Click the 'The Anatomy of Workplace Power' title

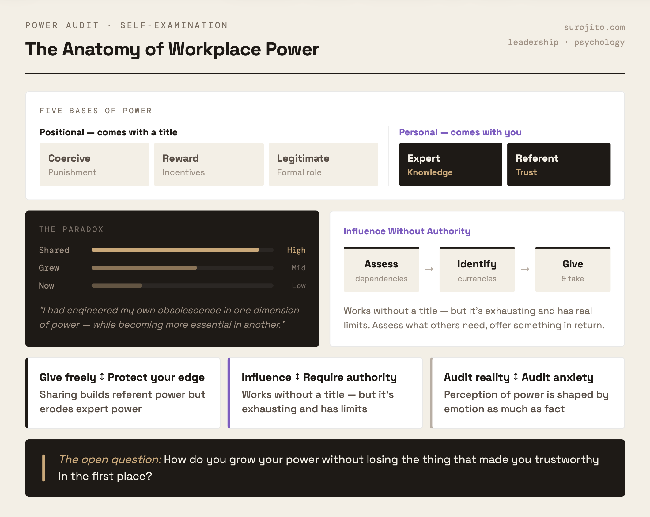(x=172, y=49)
